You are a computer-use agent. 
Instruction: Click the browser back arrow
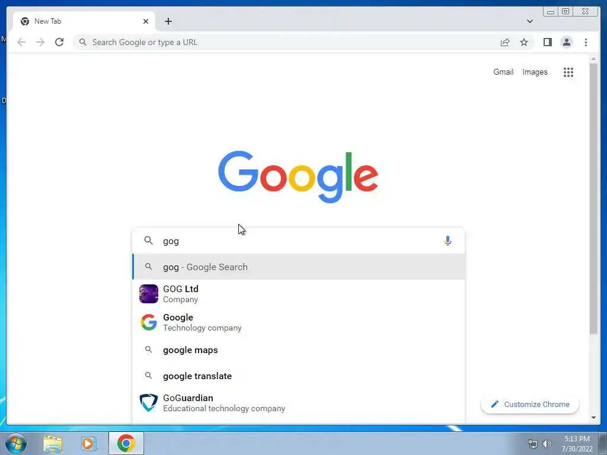[21, 42]
